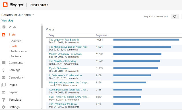Screen dimensions: 182x110
Task: Click the May 2010 – January 2017 date range
Action: click(156, 16)
